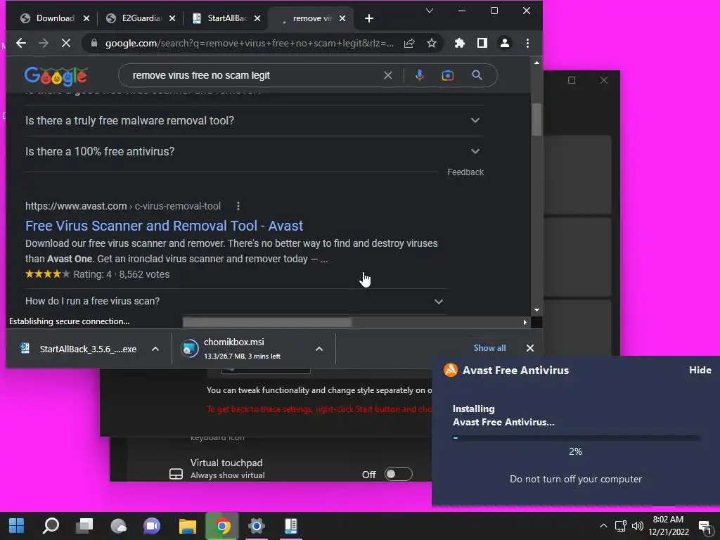Viewport: 720px width, 540px height.
Task: Click the Chrome address bar URL
Action: click(x=250, y=43)
